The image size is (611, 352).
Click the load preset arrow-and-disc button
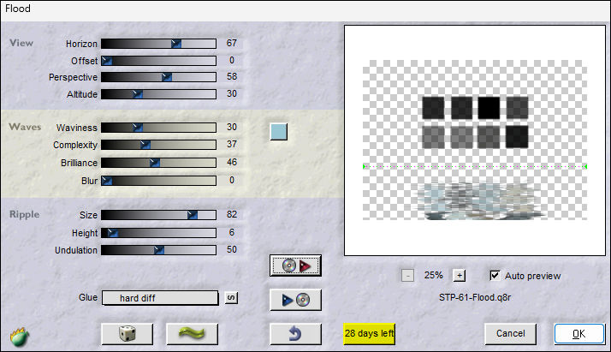(295, 300)
